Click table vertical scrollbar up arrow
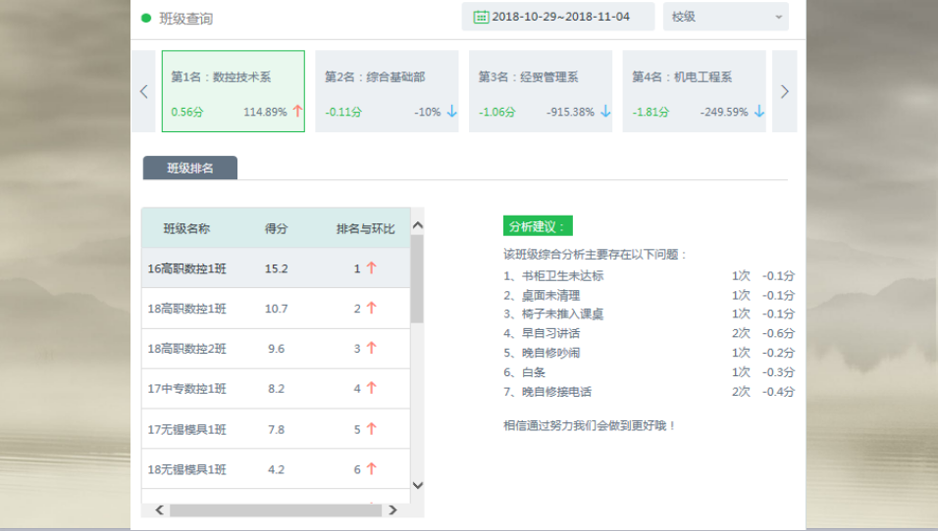This screenshot has height=531, width=938. pyautogui.click(x=417, y=225)
